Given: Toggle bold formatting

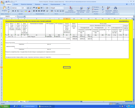Looking at the screenshot, I should tap(13, 11).
